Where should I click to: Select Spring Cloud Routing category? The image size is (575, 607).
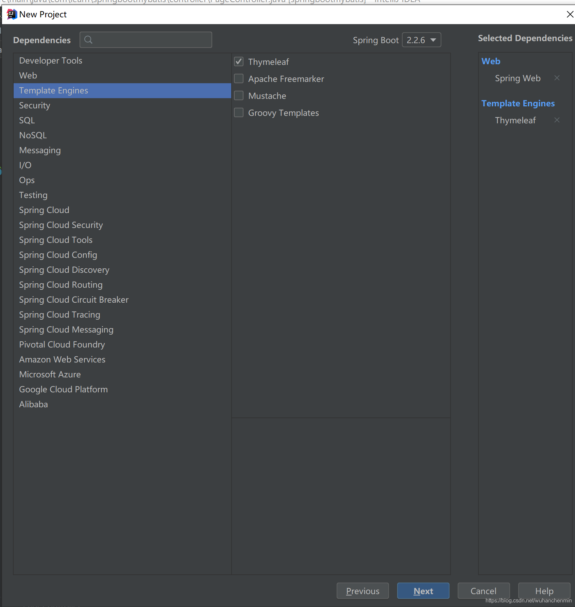122,285
